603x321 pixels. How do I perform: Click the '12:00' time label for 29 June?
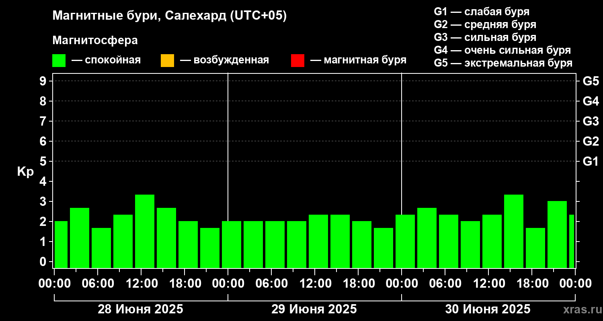(x=315, y=283)
